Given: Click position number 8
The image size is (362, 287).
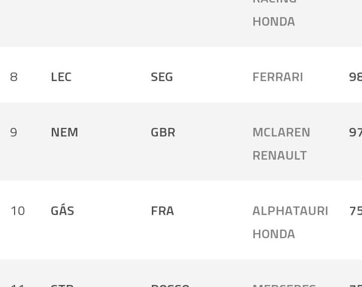Looking at the screenshot, I should [x=14, y=77].
